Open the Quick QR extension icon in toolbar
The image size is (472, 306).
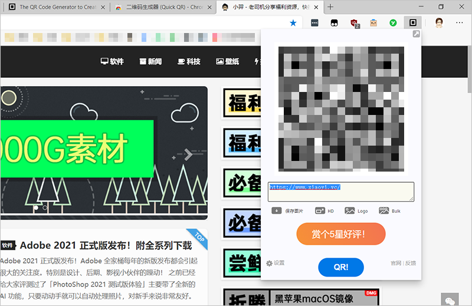click(x=412, y=22)
